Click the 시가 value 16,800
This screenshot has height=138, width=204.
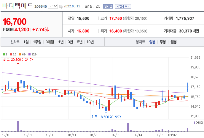[83, 31]
